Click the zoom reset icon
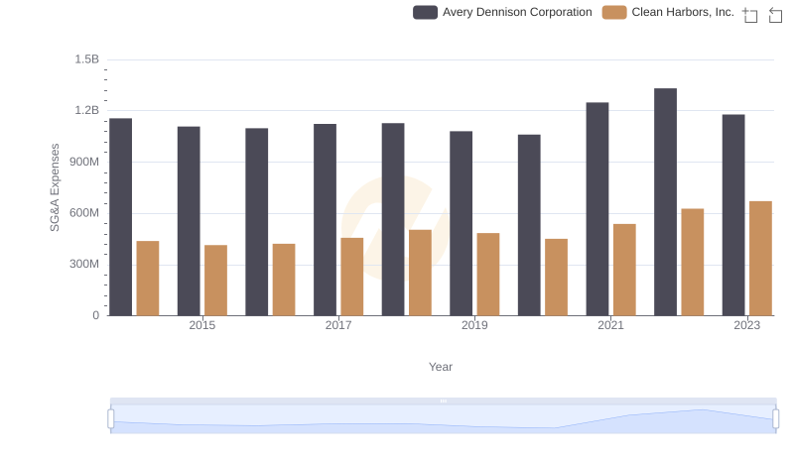 point(775,15)
